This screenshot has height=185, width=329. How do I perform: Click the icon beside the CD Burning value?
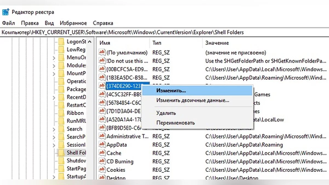[x=102, y=161]
